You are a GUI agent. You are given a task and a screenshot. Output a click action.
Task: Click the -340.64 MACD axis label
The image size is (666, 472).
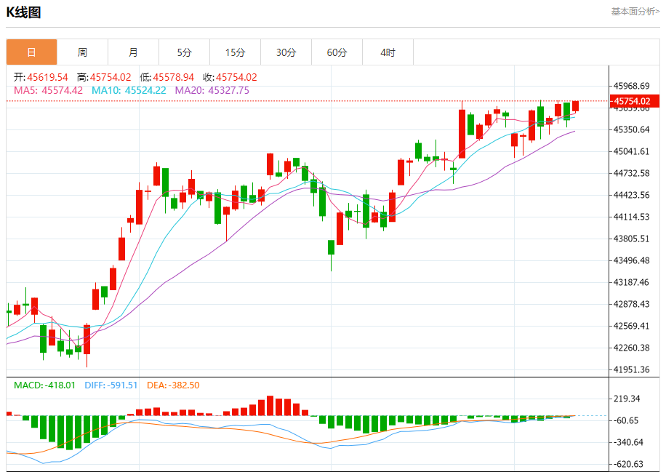tap(627, 443)
